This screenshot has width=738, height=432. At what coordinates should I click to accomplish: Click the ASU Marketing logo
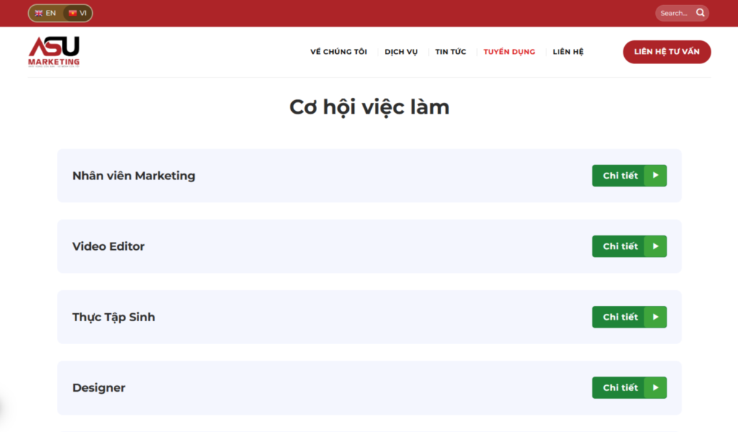point(54,52)
